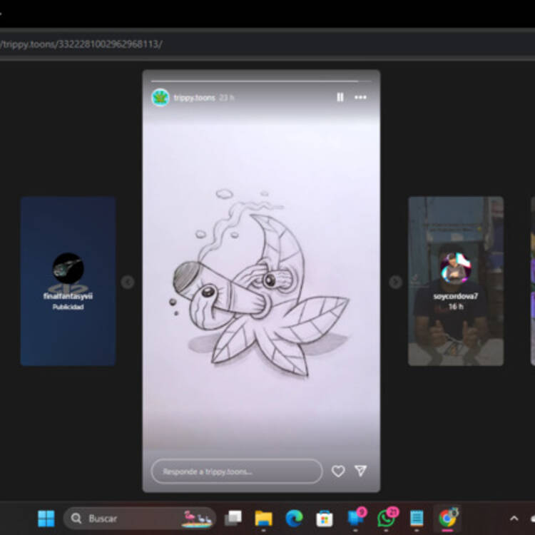This screenshot has height=535, width=535.
Task: Open the story more options menu
Action: click(x=360, y=97)
